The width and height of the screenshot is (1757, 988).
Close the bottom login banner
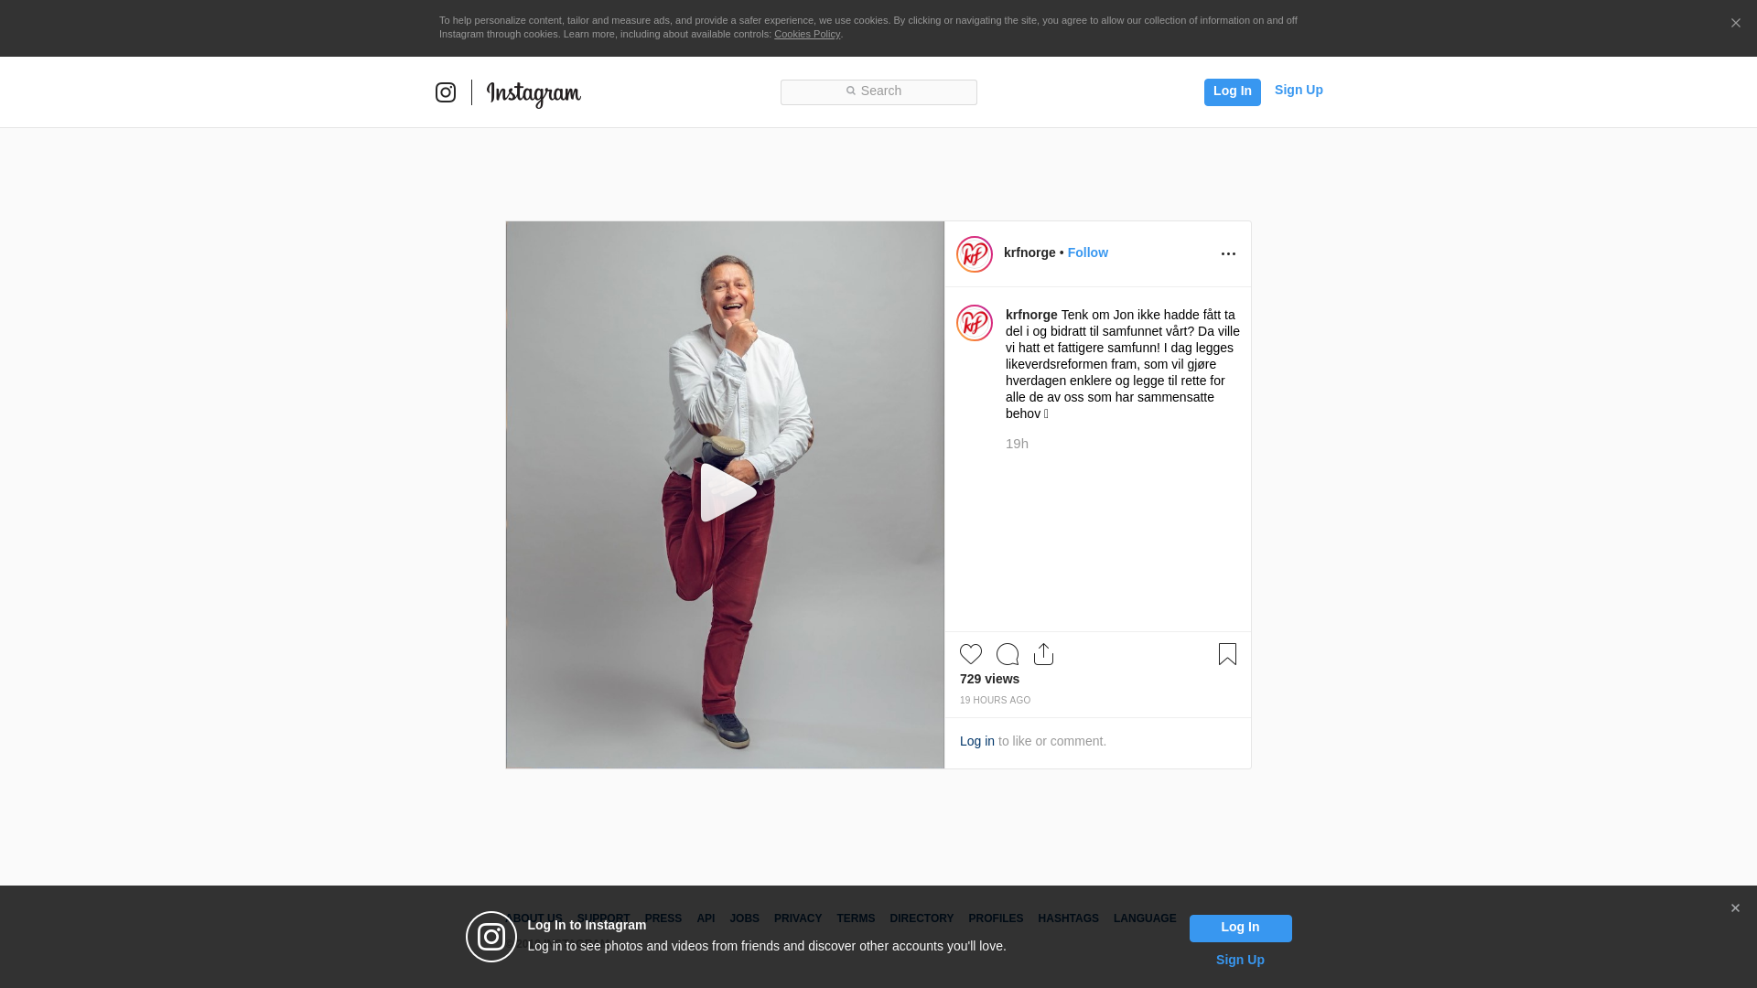coord(1735,908)
